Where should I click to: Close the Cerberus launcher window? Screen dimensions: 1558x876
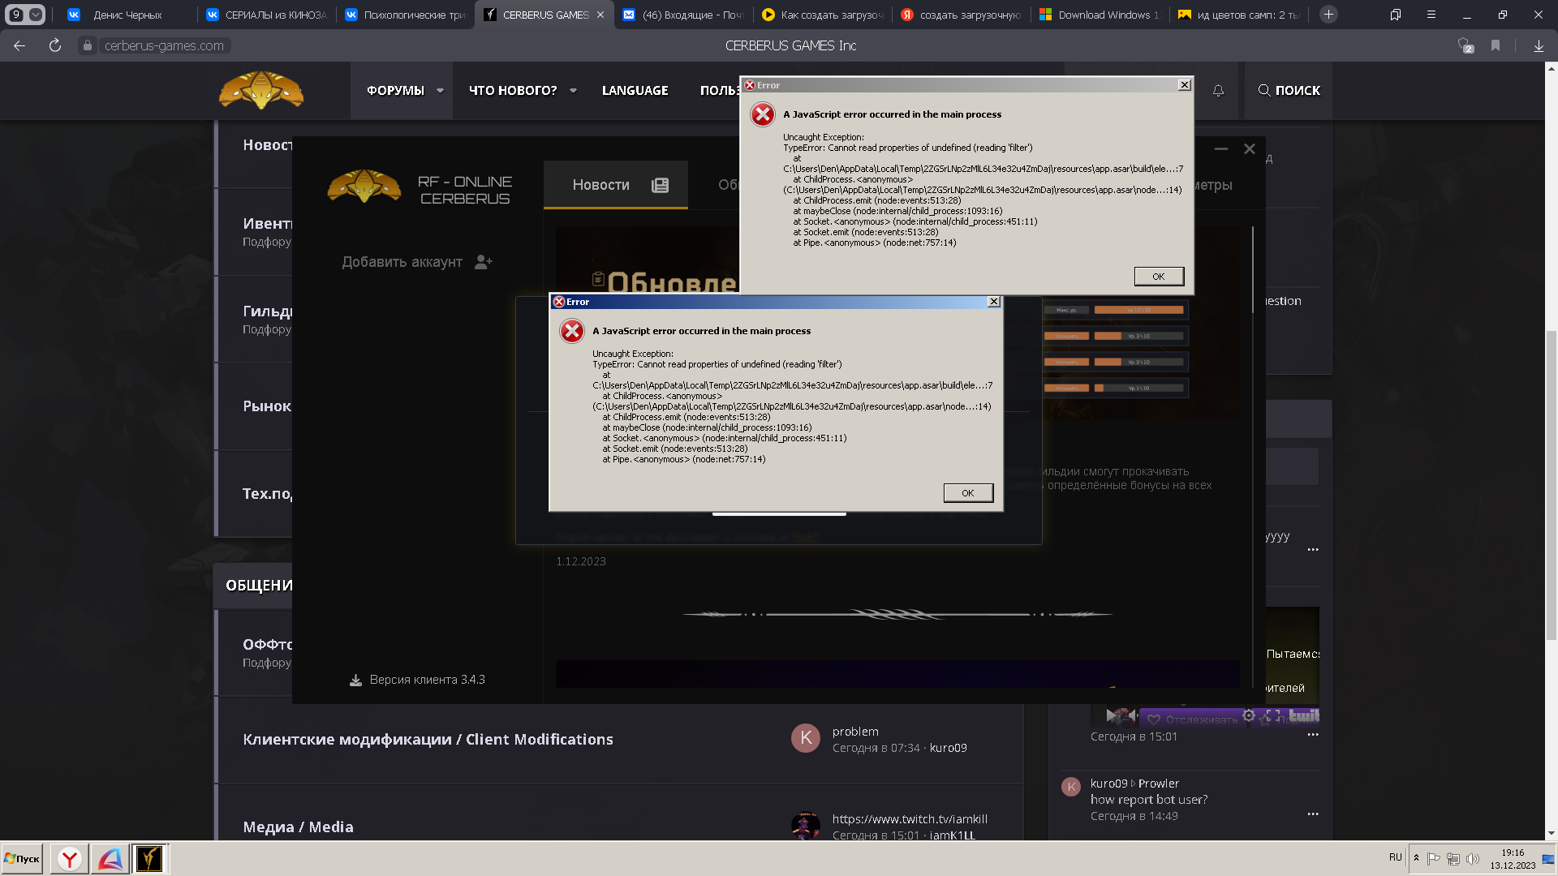point(1250,149)
